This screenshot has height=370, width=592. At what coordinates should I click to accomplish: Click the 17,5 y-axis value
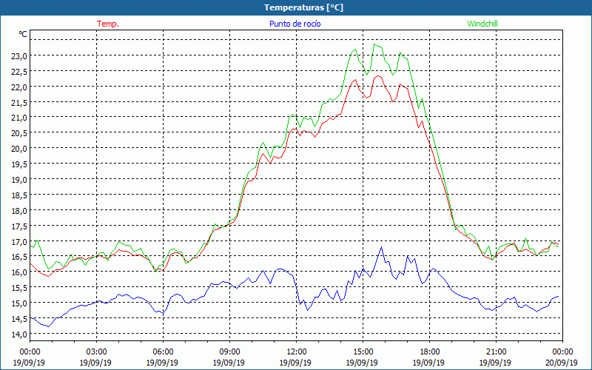coord(20,226)
